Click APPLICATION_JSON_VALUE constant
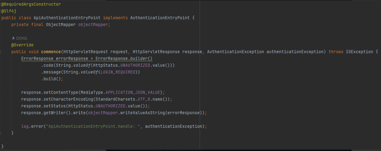381x151 pixels. (x=133, y=93)
